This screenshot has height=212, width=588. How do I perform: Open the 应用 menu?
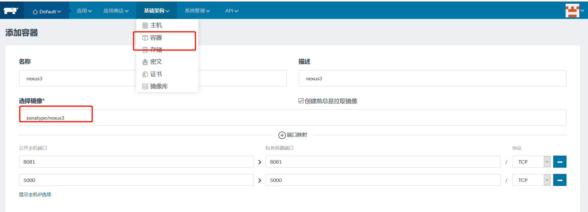[x=84, y=11]
